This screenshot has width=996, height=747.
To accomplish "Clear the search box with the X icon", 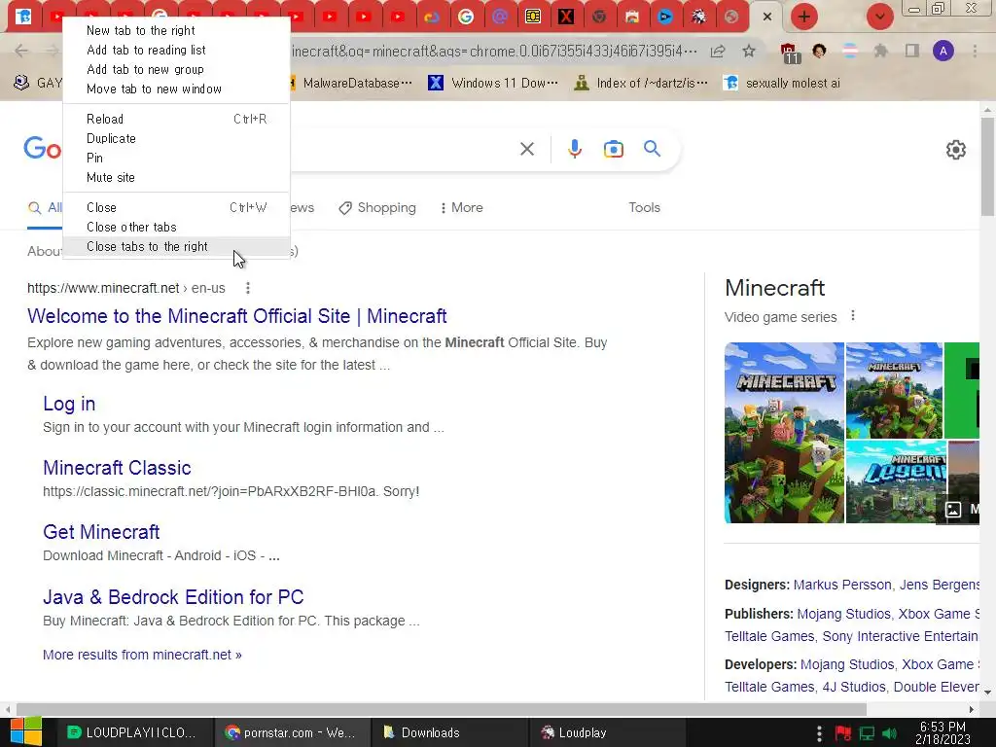I will pos(526,149).
